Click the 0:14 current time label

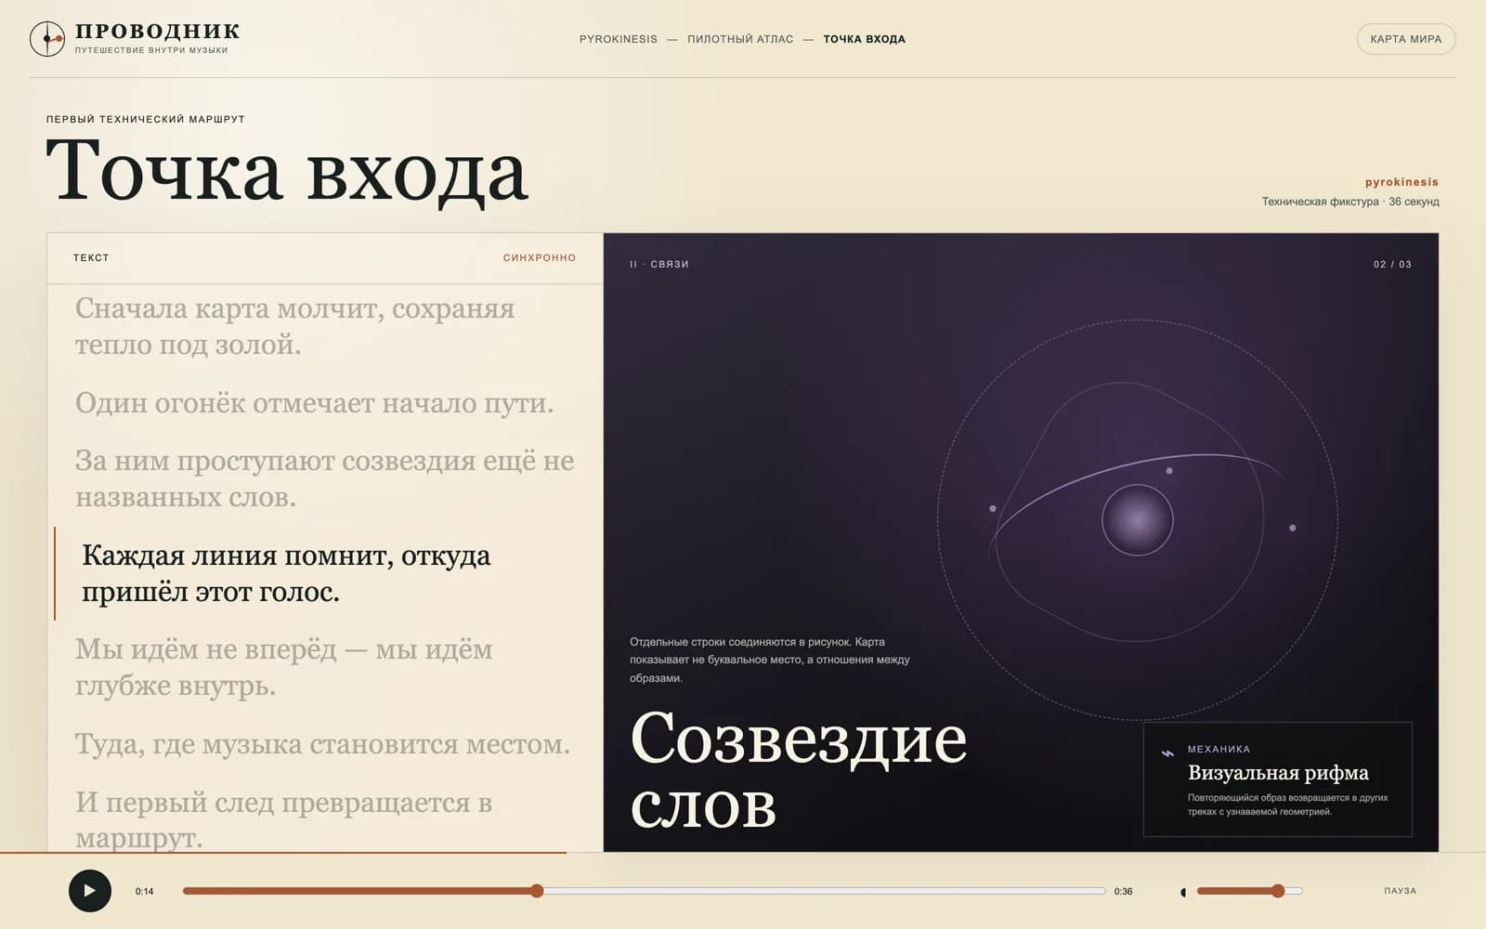[x=144, y=892]
